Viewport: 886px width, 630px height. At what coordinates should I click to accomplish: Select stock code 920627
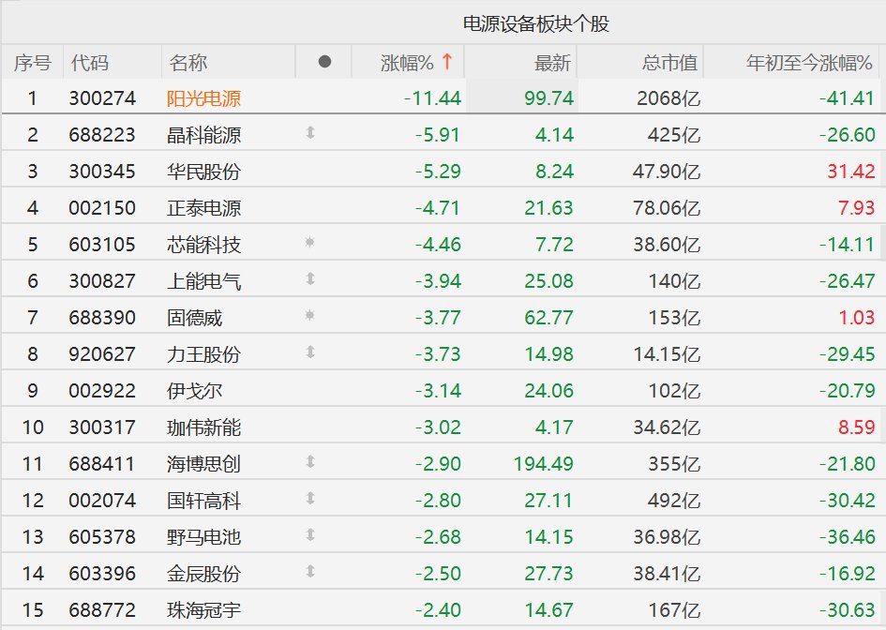pos(102,354)
